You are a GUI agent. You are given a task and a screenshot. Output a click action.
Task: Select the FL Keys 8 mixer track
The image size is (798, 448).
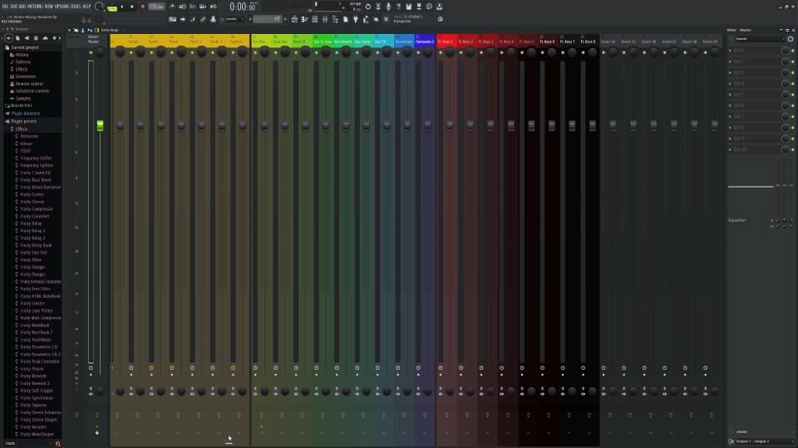[x=589, y=40]
